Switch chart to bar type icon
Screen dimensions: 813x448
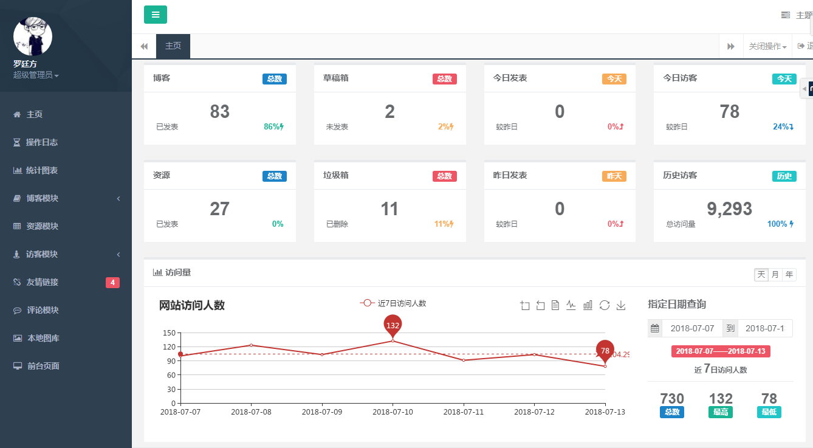(x=588, y=305)
